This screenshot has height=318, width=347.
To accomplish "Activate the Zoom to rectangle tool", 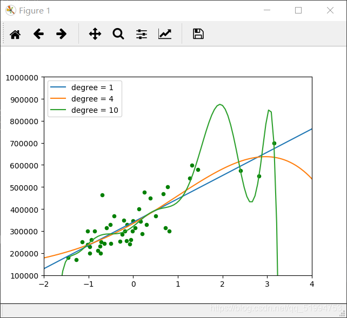I will click(118, 34).
